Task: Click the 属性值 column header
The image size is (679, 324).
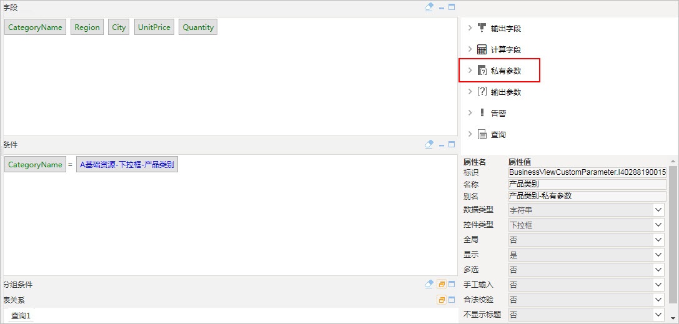Action: (x=520, y=162)
